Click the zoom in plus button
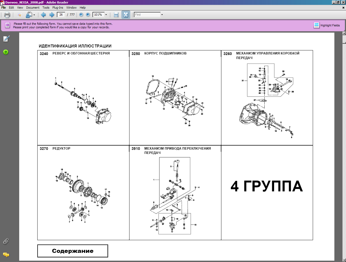This screenshot has height=262, width=346. tap(88, 15)
